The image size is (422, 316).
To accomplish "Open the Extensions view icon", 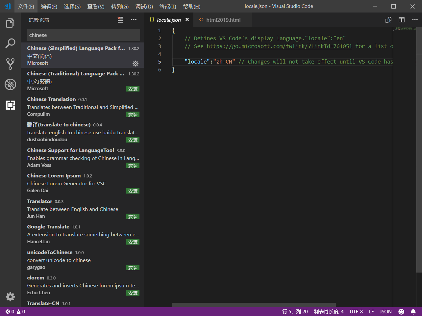I will coord(10,105).
